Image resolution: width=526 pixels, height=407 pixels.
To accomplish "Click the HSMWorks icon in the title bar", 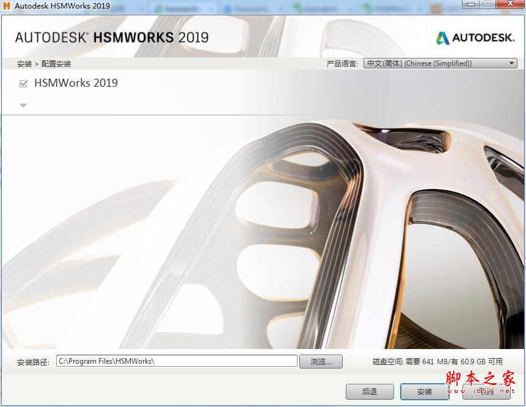I will pos(5,5).
